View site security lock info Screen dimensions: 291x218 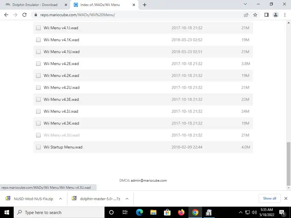point(36,15)
